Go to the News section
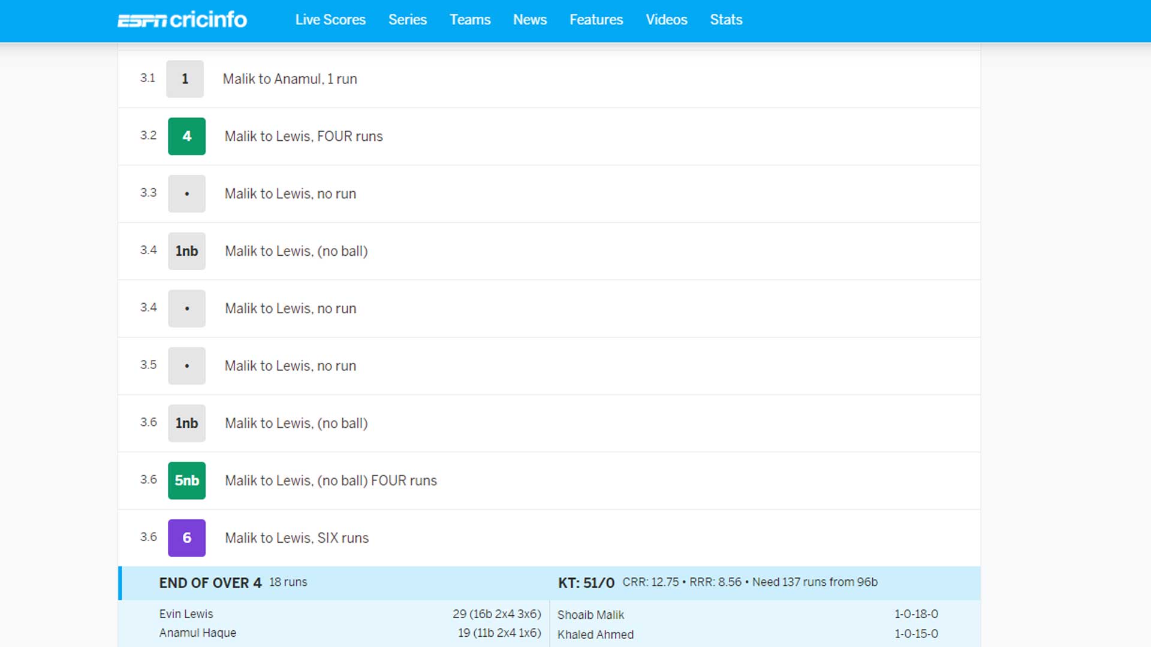Viewport: 1151px width, 647px height. point(530,20)
